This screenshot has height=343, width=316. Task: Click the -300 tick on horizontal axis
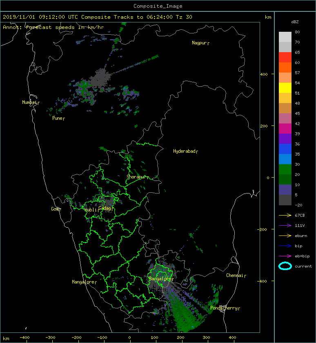point(50,338)
